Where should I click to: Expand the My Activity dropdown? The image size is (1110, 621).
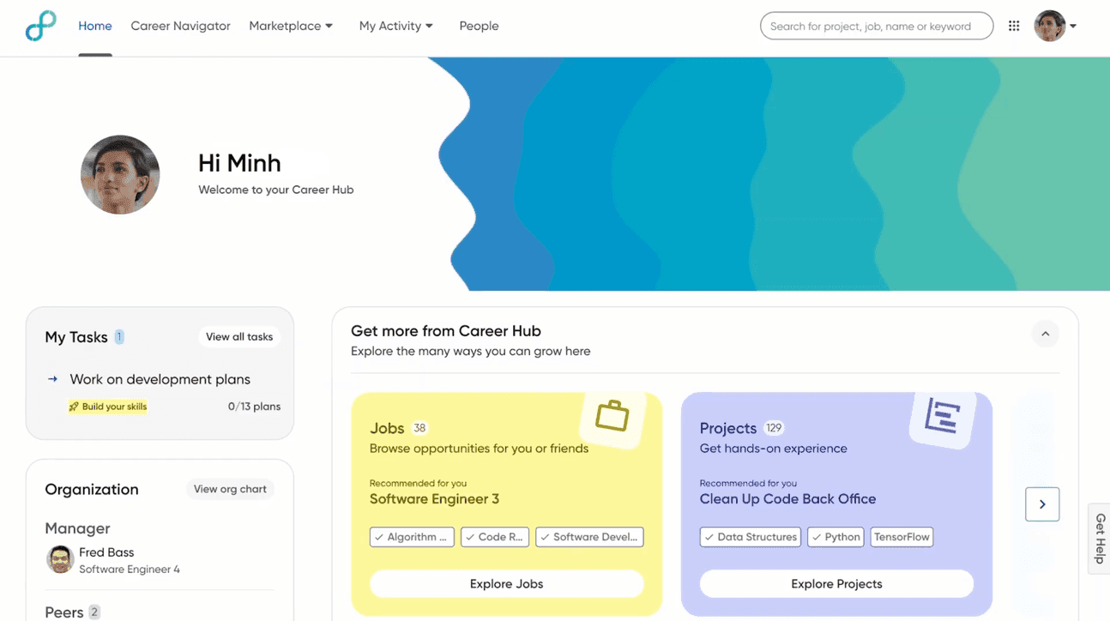(x=395, y=26)
